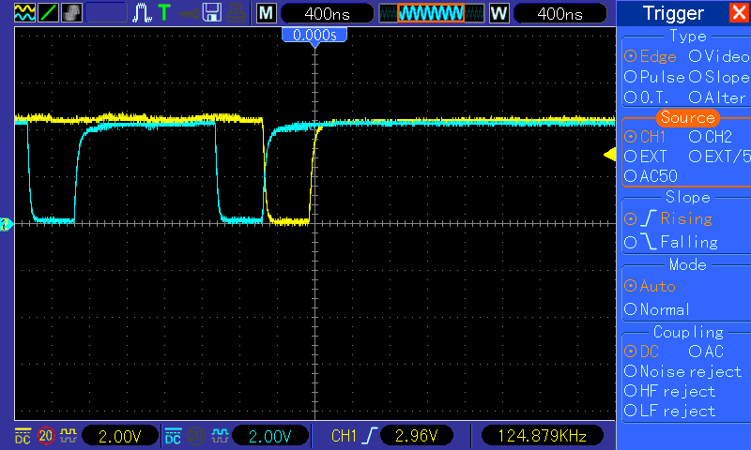Select Slope trigger type

click(719, 77)
